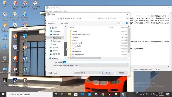Click the file list down scroll arrow
The height and width of the screenshot is (97, 172).
[129, 56]
